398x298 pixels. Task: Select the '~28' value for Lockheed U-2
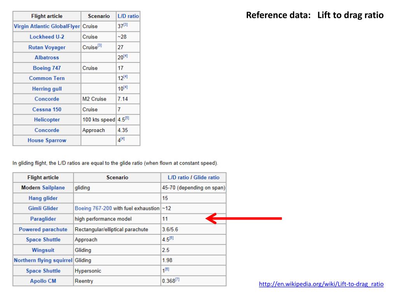[x=122, y=37]
